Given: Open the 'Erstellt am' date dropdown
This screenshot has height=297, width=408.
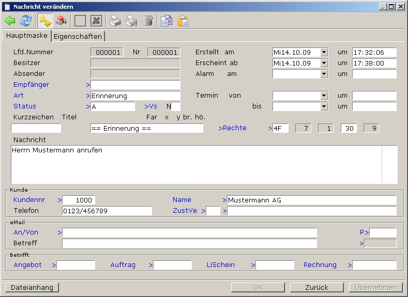Looking at the screenshot, I should tap(324, 52).
